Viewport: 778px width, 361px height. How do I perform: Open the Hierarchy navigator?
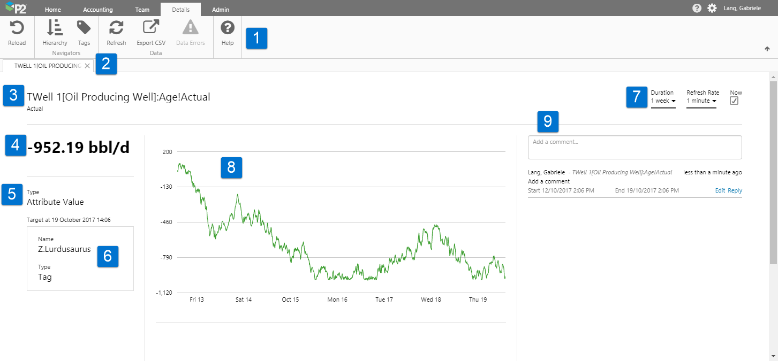55,28
